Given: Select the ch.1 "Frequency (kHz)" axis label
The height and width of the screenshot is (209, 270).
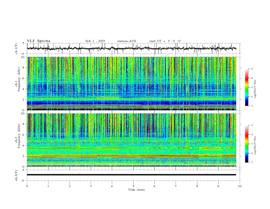Looking at the screenshot, I should tap(19, 79).
